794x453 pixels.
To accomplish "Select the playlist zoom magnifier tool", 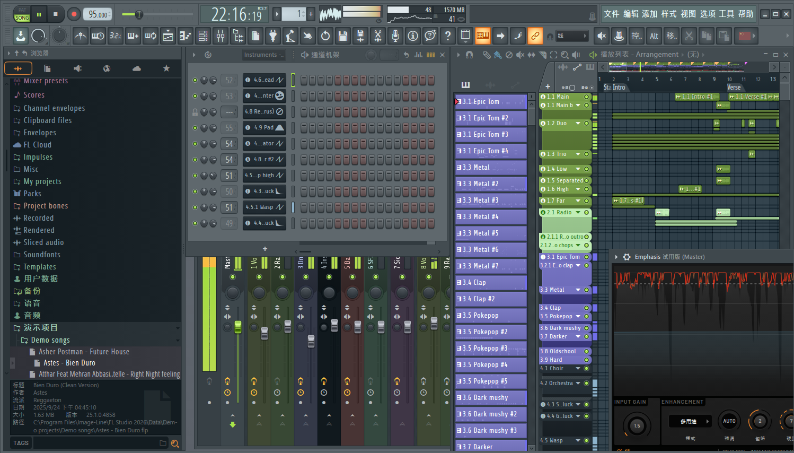I will tap(564, 55).
